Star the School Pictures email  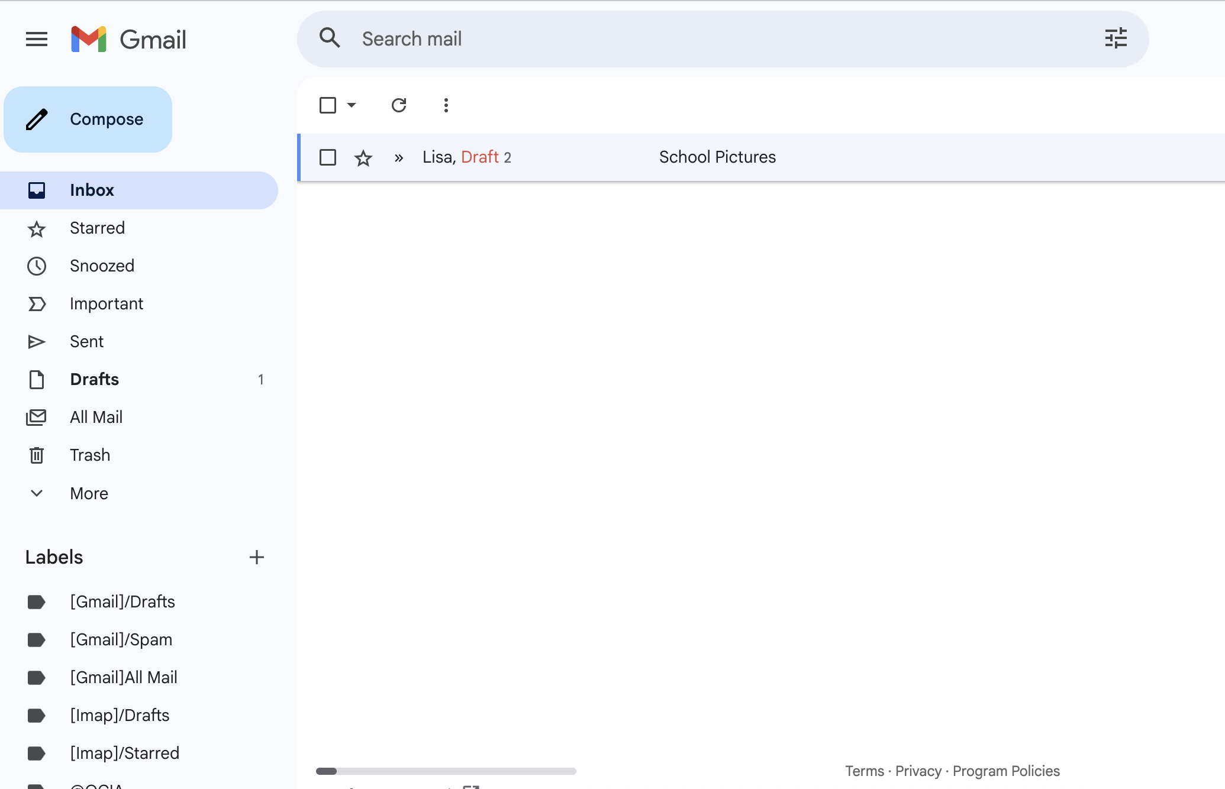point(363,158)
